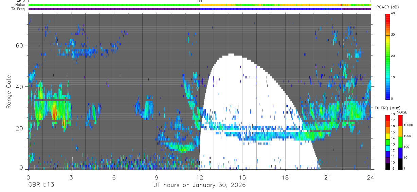Click the 1000 label on the NOISE scale
The width and height of the screenshot is (417, 192).
point(408,136)
